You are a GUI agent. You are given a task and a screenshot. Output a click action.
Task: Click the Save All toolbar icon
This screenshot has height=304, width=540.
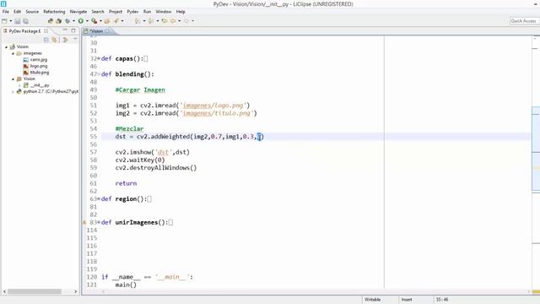[25, 21]
